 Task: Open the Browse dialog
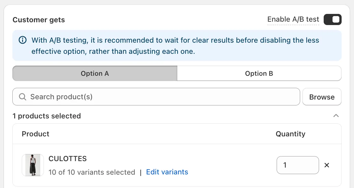(x=322, y=97)
